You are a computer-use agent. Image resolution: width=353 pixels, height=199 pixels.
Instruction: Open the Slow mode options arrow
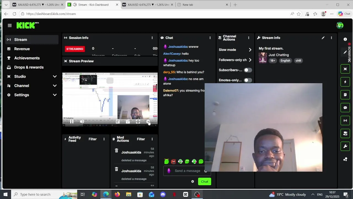pyautogui.click(x=250, y=50)
